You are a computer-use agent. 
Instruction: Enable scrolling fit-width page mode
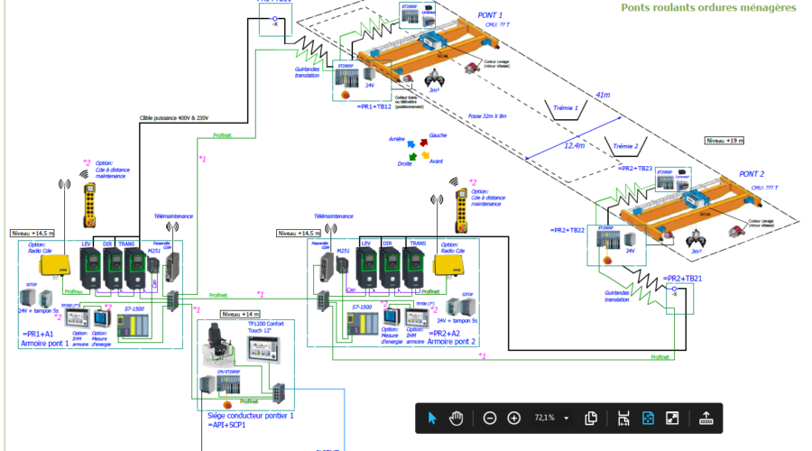pyautogui.click(x=623, y=418)
